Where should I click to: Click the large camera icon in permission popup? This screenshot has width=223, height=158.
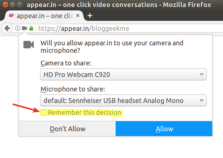click(x=29, y=45)
